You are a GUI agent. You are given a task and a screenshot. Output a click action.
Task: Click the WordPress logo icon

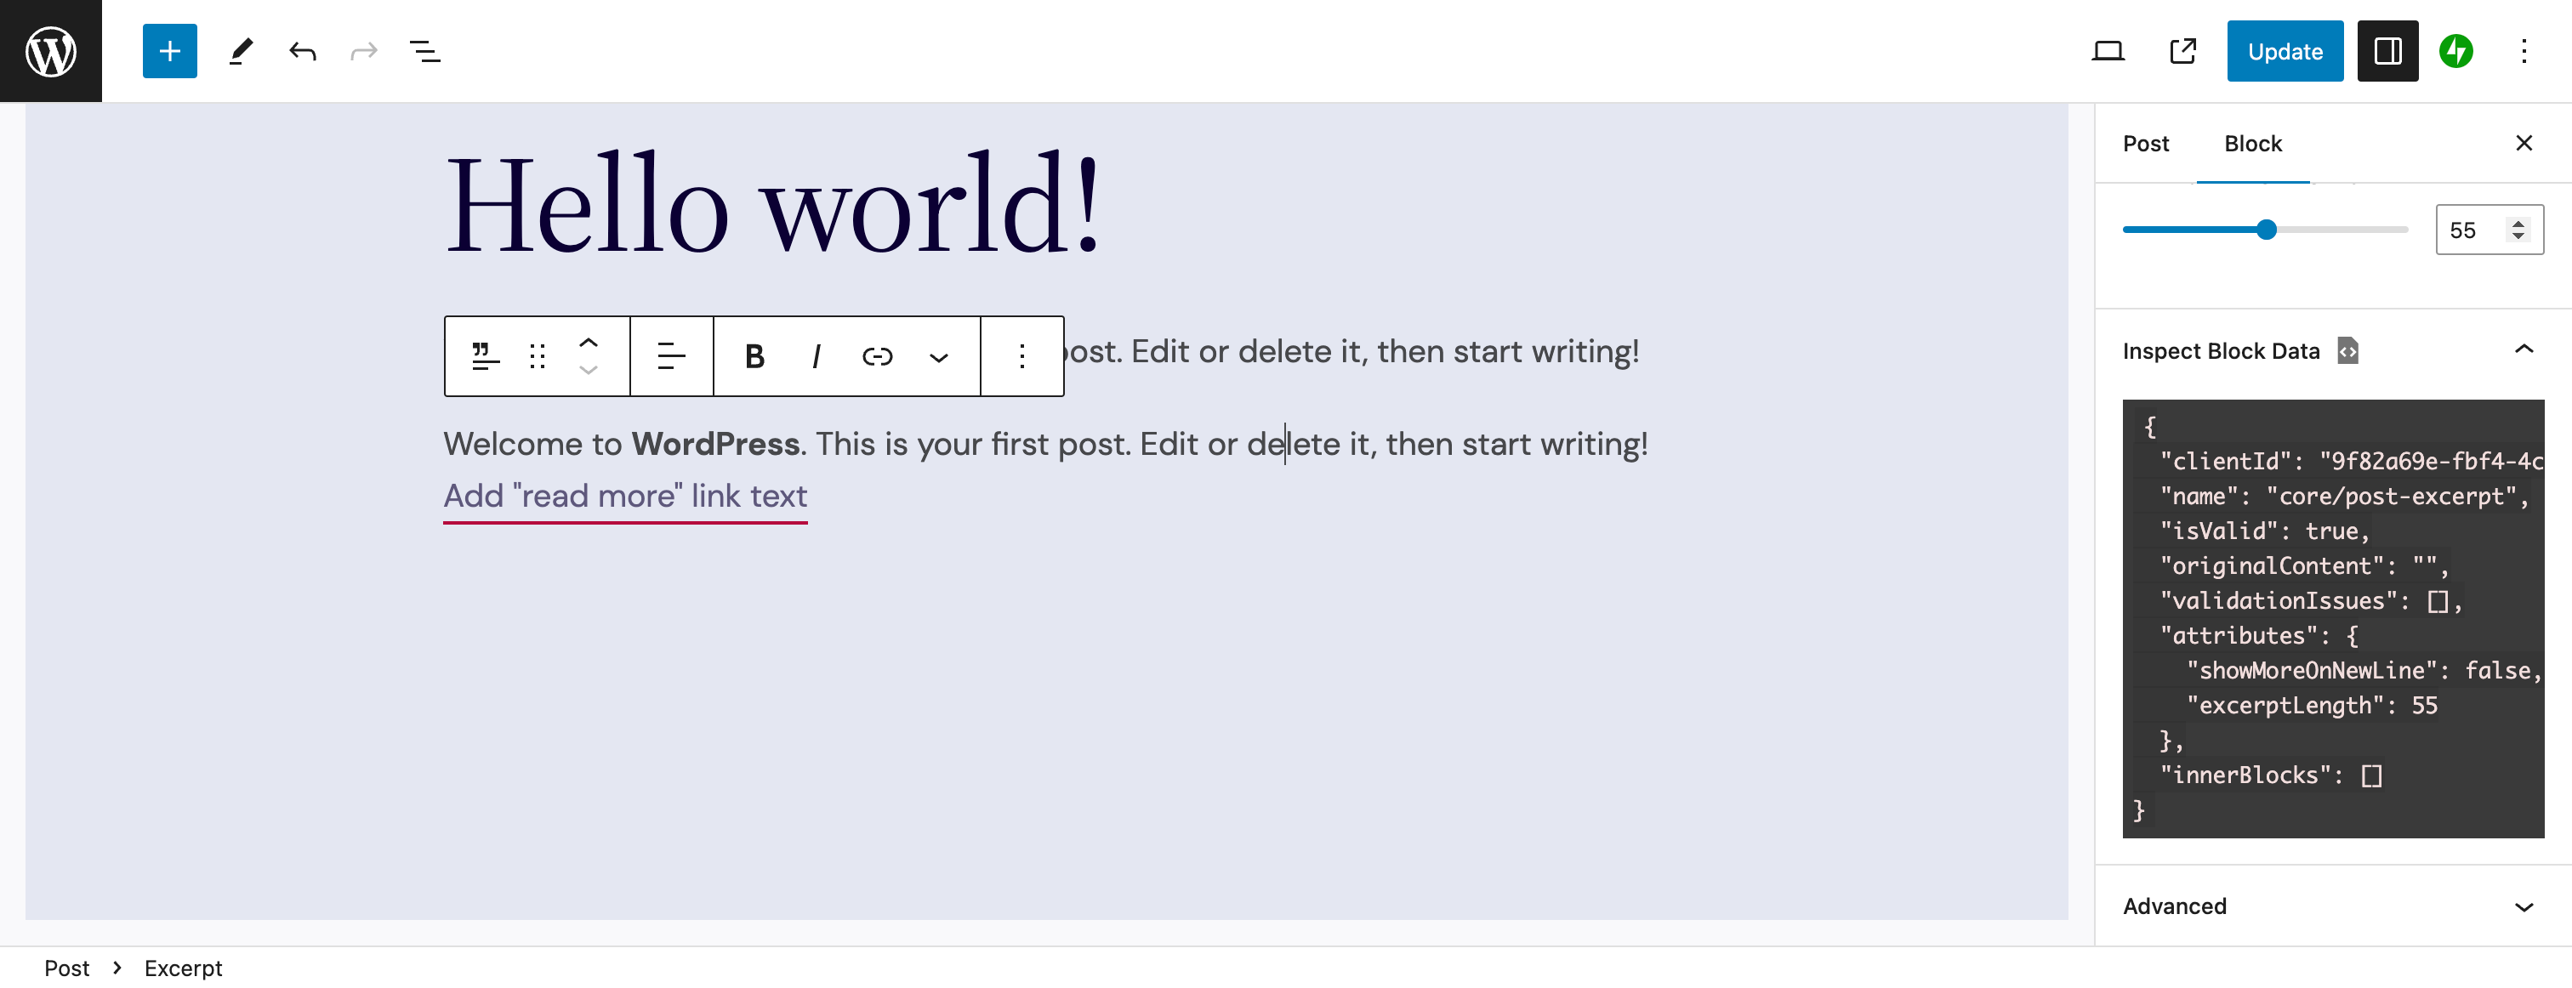click(x=49, y=49)
